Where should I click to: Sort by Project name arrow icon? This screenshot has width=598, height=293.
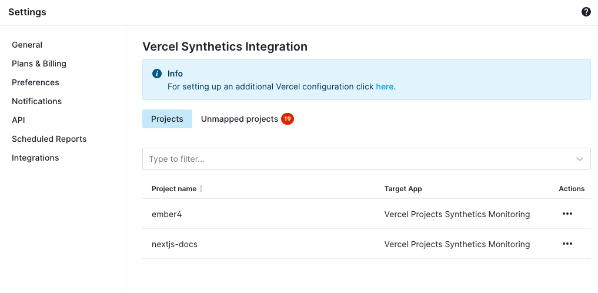201,189
